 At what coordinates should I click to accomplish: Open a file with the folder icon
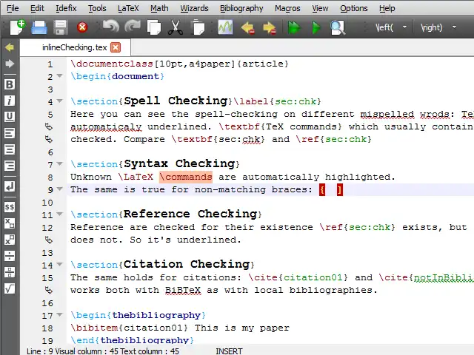(39, 27)
